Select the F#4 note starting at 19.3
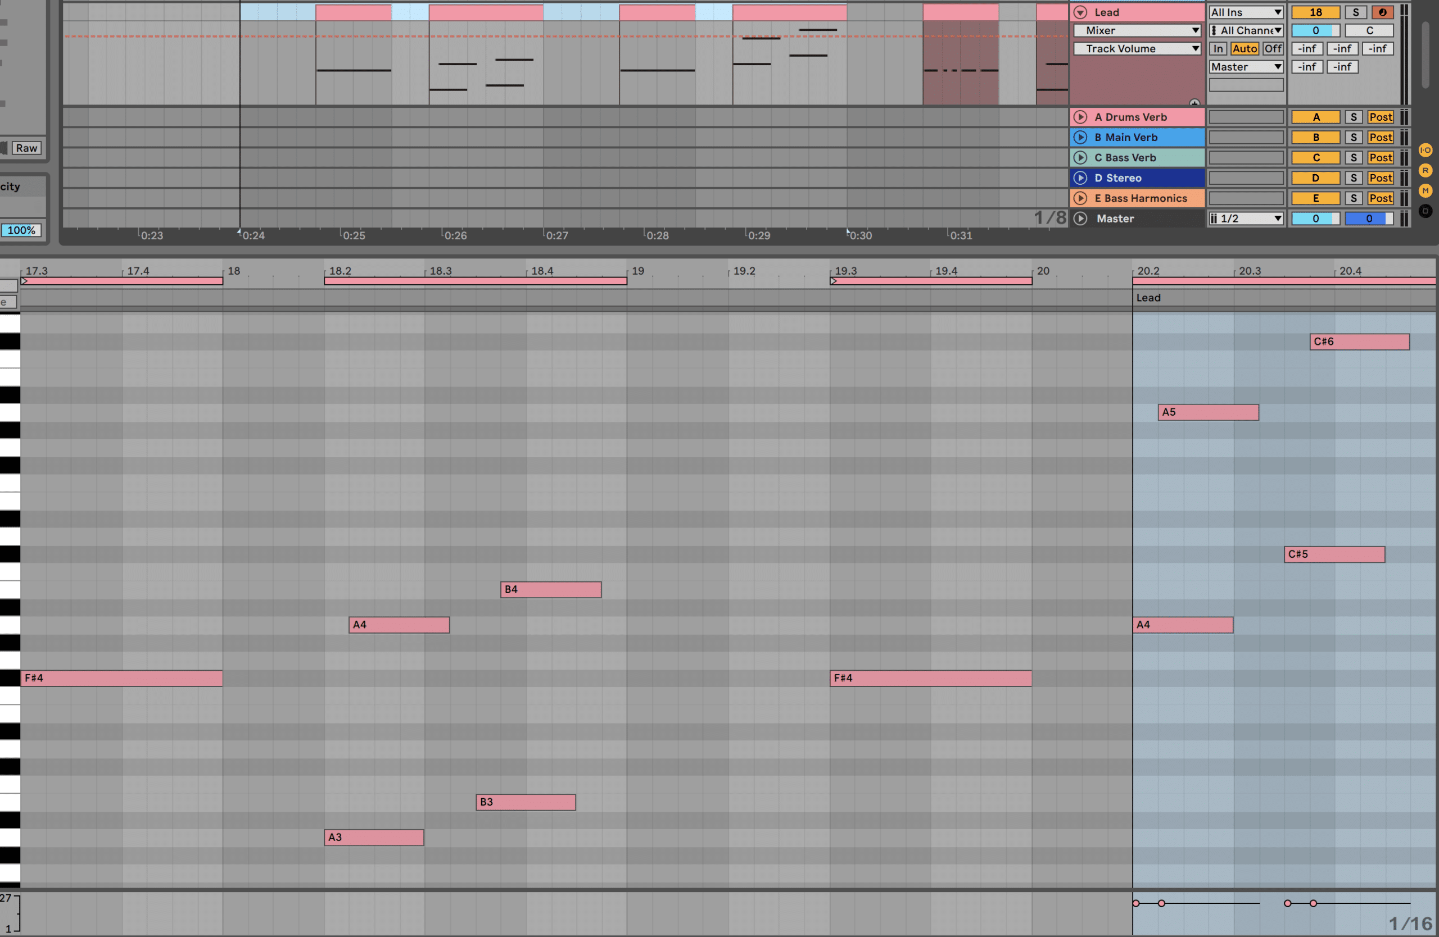 930,679
